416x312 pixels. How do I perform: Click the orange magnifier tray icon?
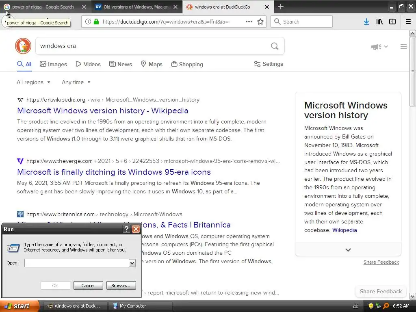pos(386,306)
